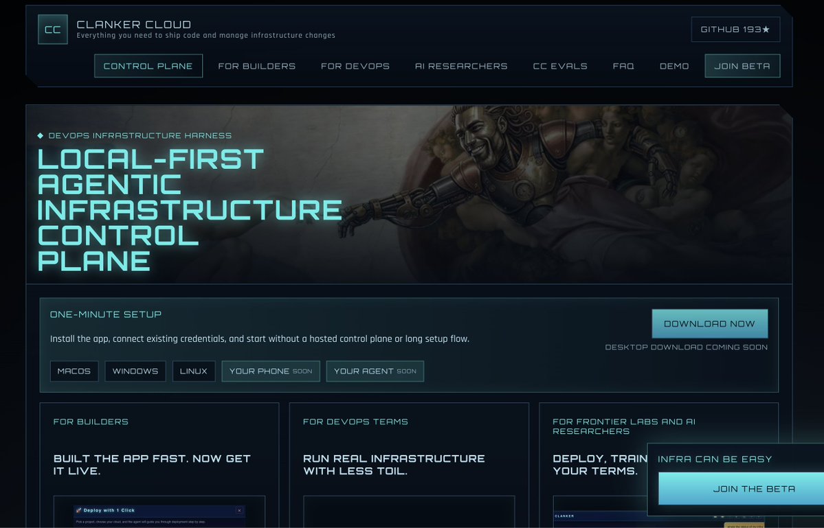The height and width of the screenshot is (528, 824).
Task: Click the "Infra can be easy" popup title
Action: coord(715,459)
